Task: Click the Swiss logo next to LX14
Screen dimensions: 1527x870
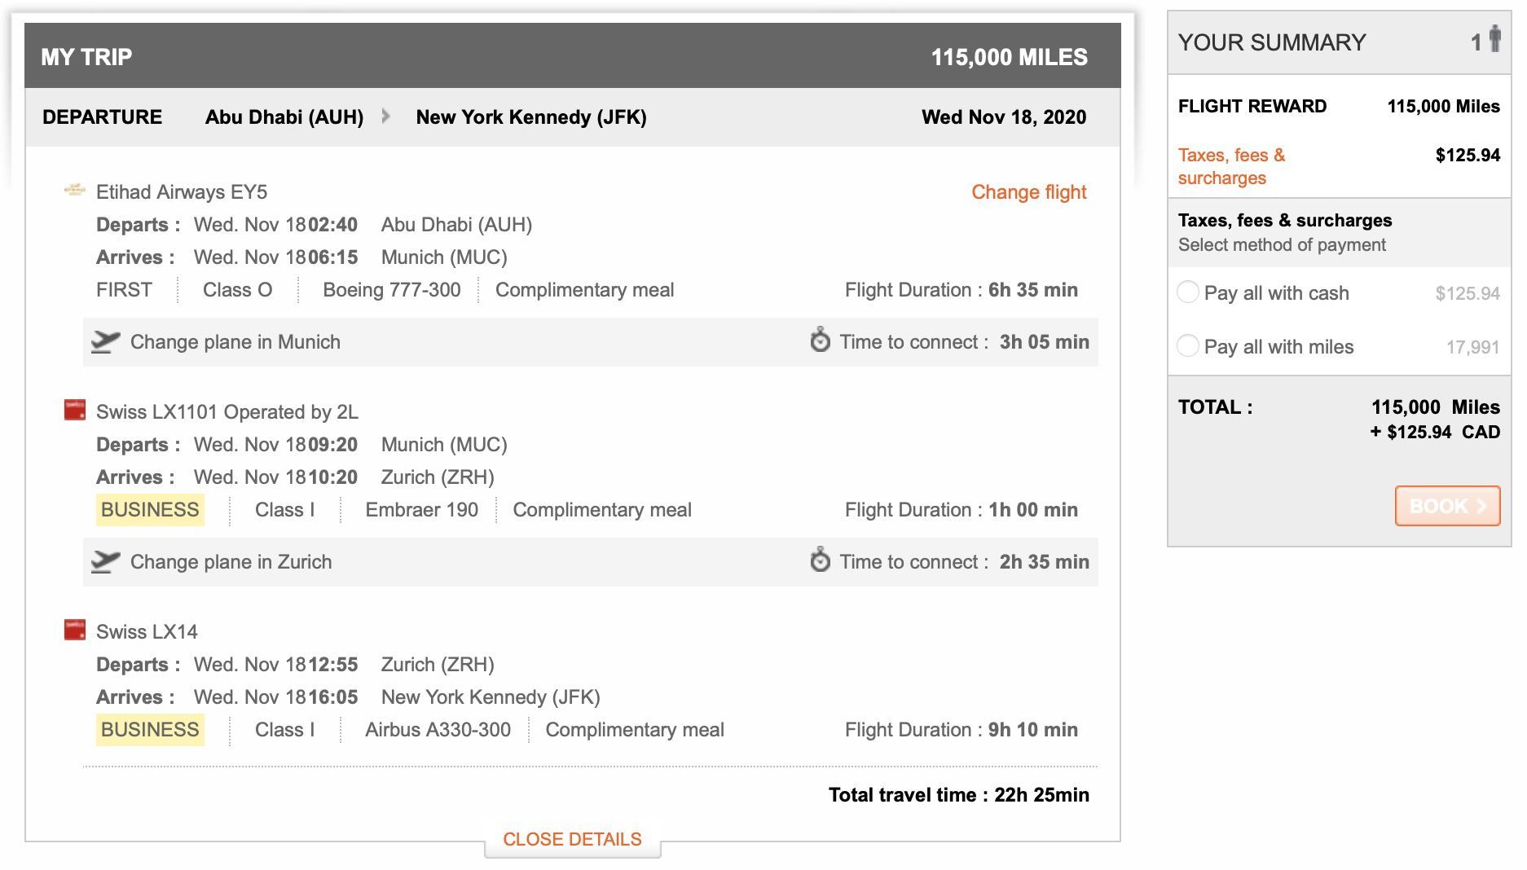Action: tap(75, 630)
